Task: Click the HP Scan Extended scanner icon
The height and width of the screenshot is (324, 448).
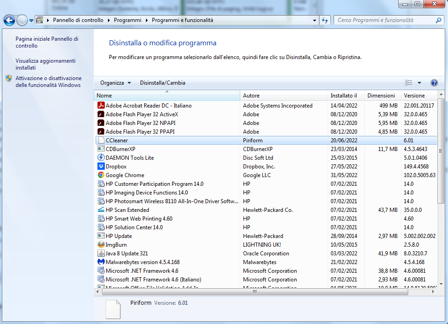Action: pyautogui.click(x=101, y=210)
